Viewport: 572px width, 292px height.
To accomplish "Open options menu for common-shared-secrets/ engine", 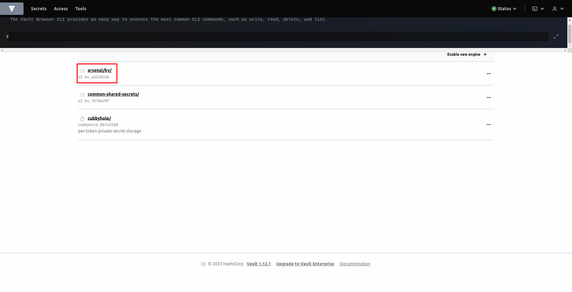I will pos(488,98).
